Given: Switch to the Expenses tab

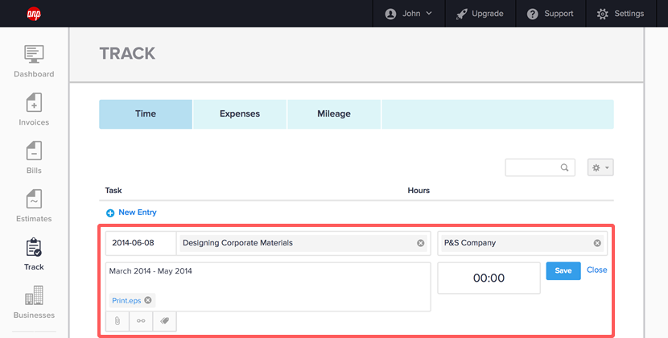Looking at the screenshot, I should [x=240, y=114].
